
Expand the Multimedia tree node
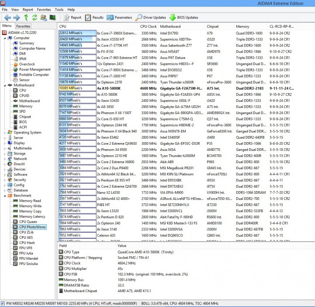coord(5,148)
